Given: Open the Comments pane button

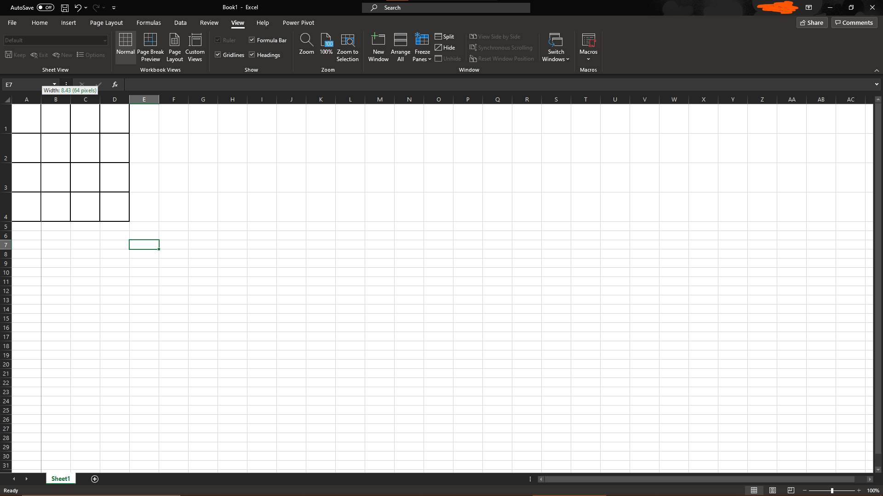Looking at the screenshot, I should tap(854, 23).
